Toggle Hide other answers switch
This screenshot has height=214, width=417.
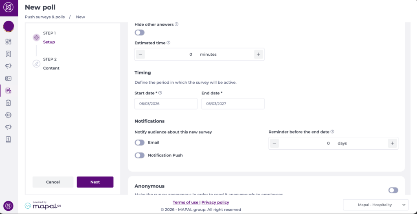[140, 33]
